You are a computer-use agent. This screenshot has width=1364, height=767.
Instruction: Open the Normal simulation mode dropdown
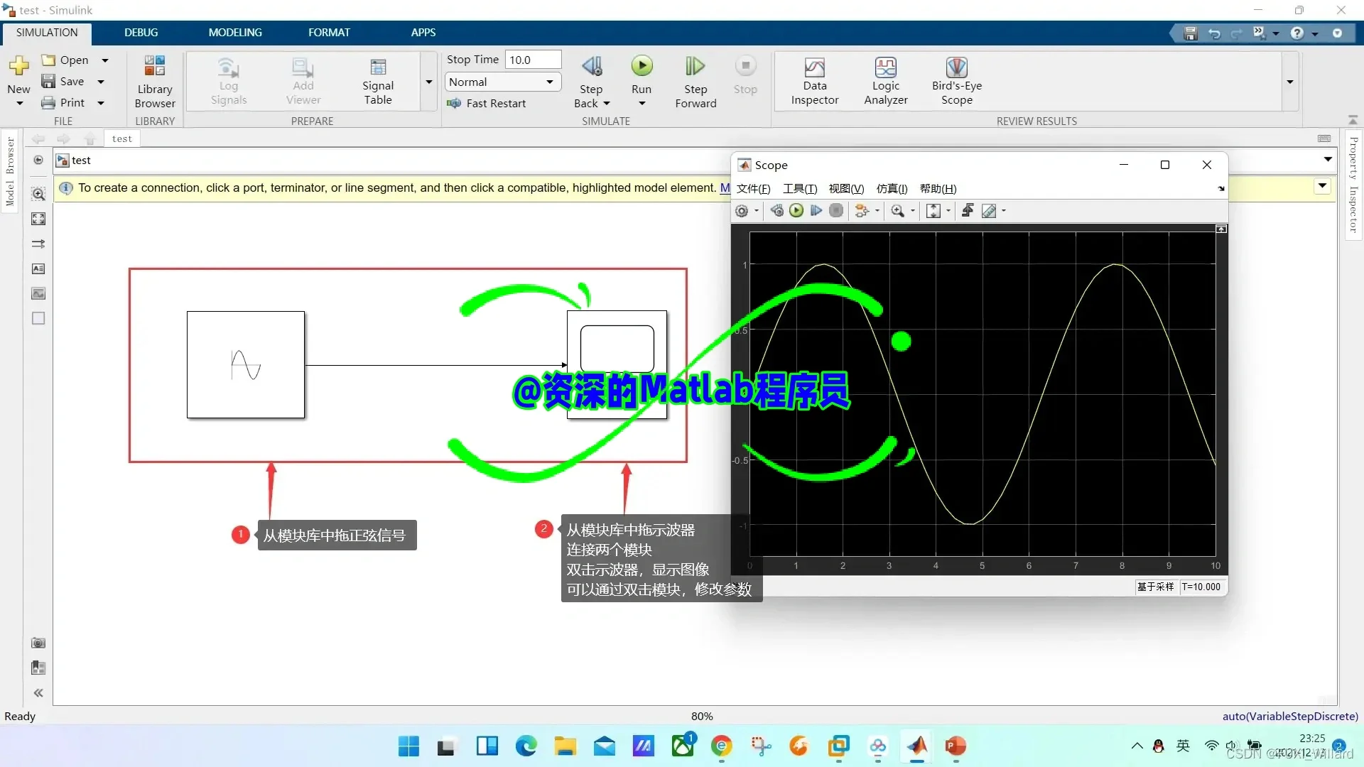(x=502, y=82)
